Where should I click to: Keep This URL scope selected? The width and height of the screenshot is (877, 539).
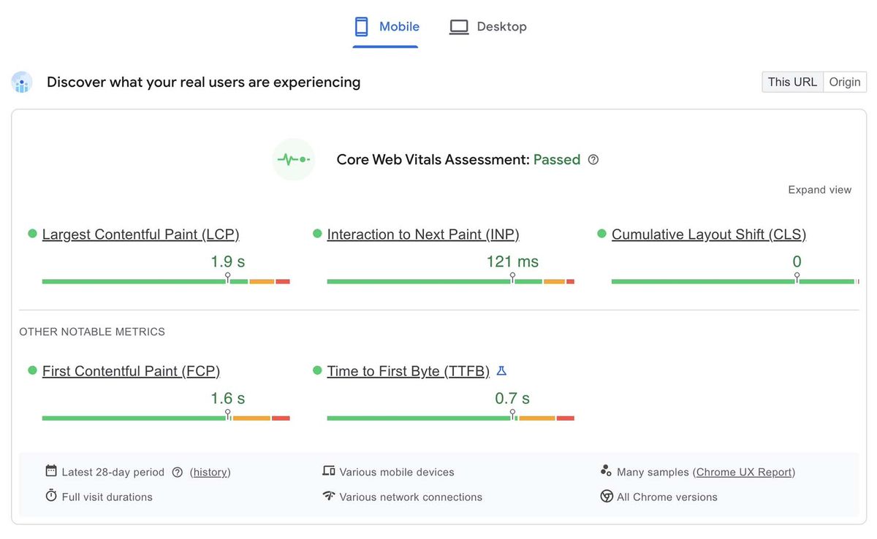pyautogui.click(x=791, y=82)
